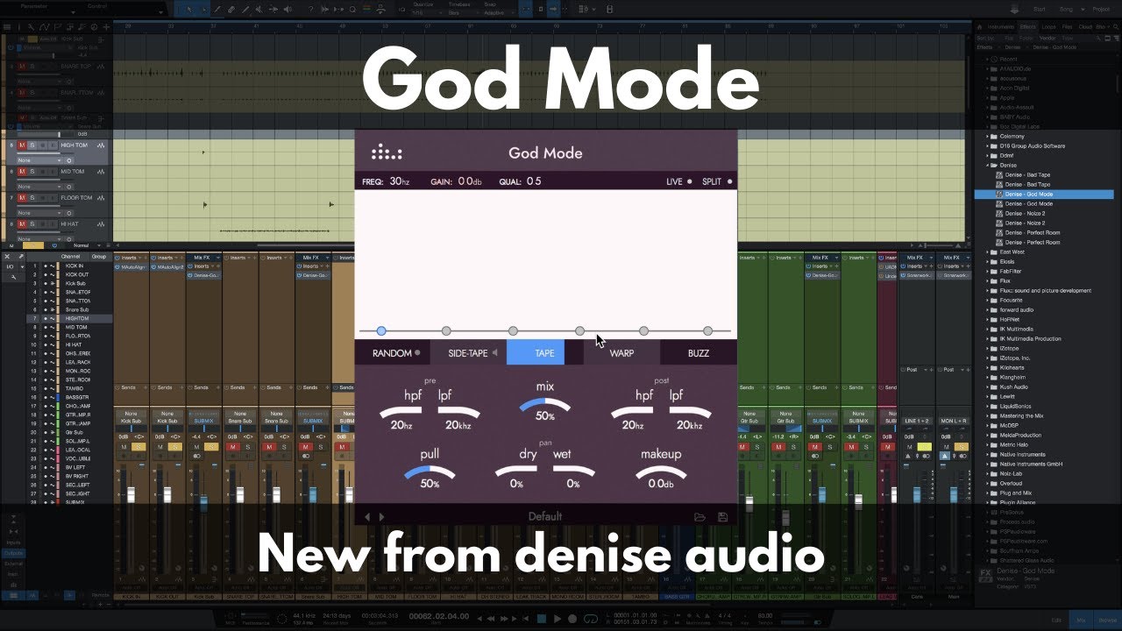Click the HIGH TOM track monitor circle icon

tap(69, 160)
